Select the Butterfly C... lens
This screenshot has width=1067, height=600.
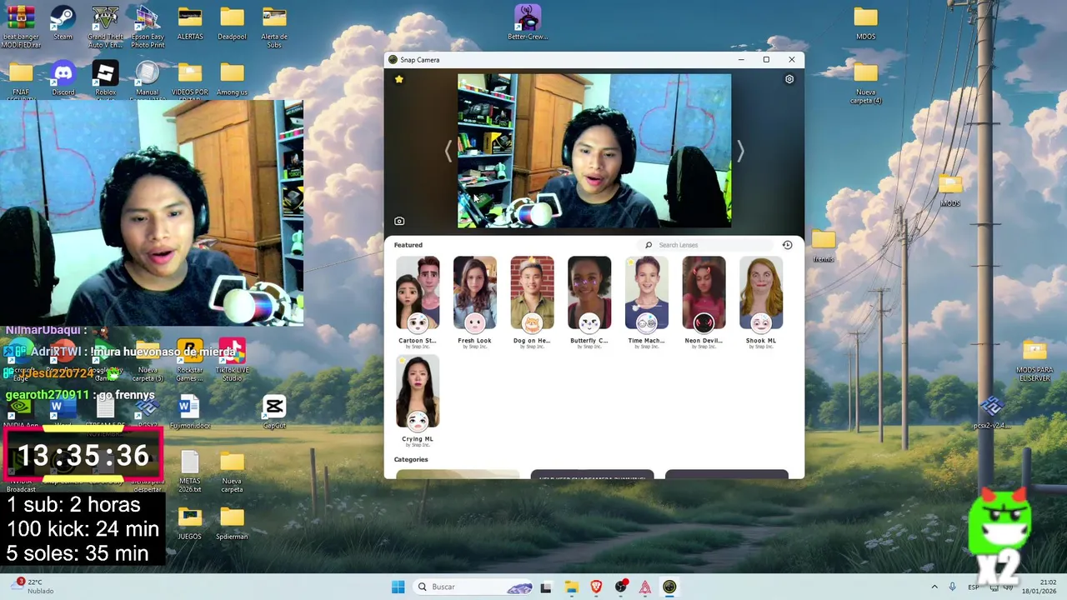(x=589, y=302)
